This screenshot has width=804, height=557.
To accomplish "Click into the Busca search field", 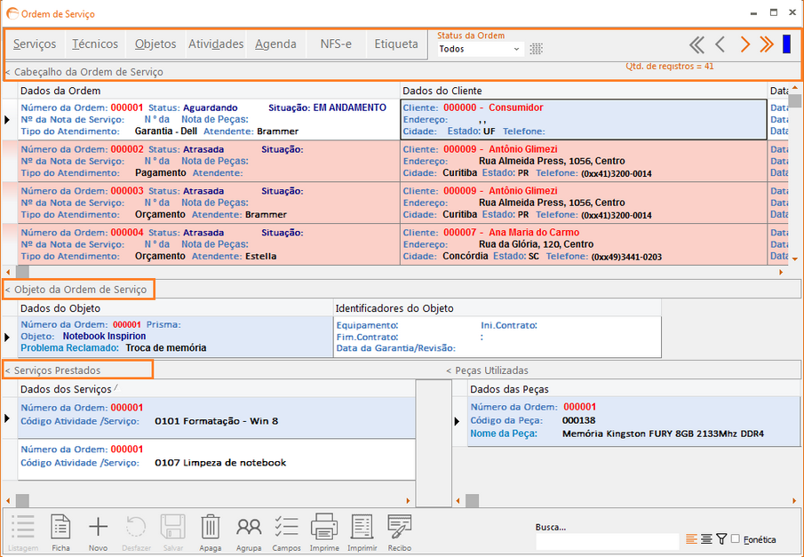I will coord(608,540).
